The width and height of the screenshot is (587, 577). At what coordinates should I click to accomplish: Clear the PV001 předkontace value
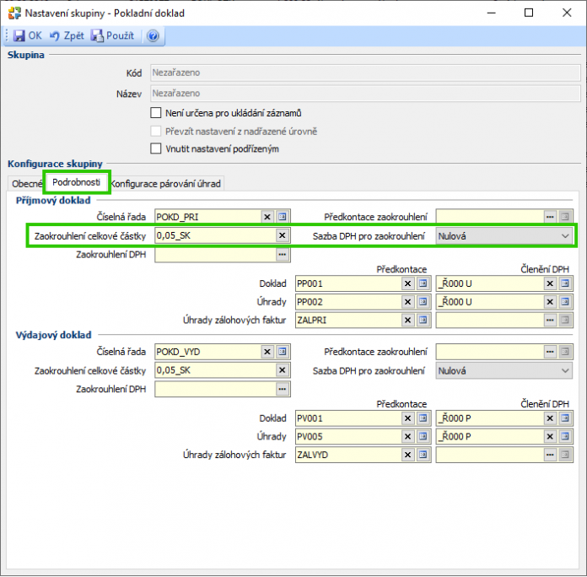click(x=408, y=418)
